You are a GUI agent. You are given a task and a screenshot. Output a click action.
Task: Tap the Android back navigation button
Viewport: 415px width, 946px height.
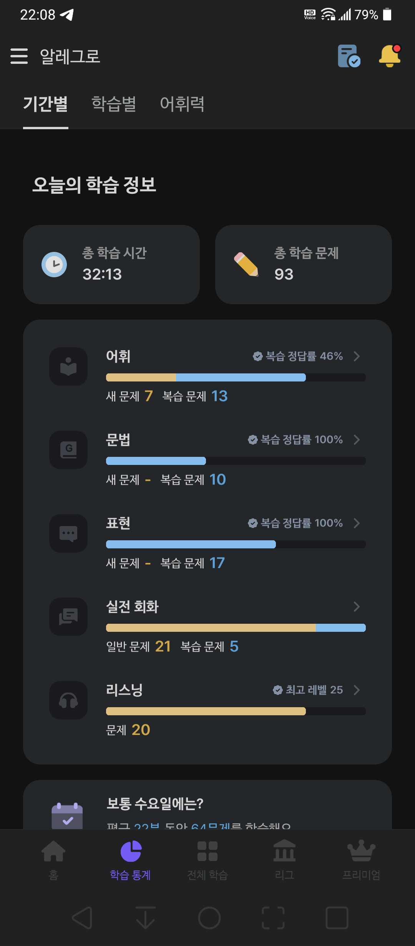click(x=82, y=918)
